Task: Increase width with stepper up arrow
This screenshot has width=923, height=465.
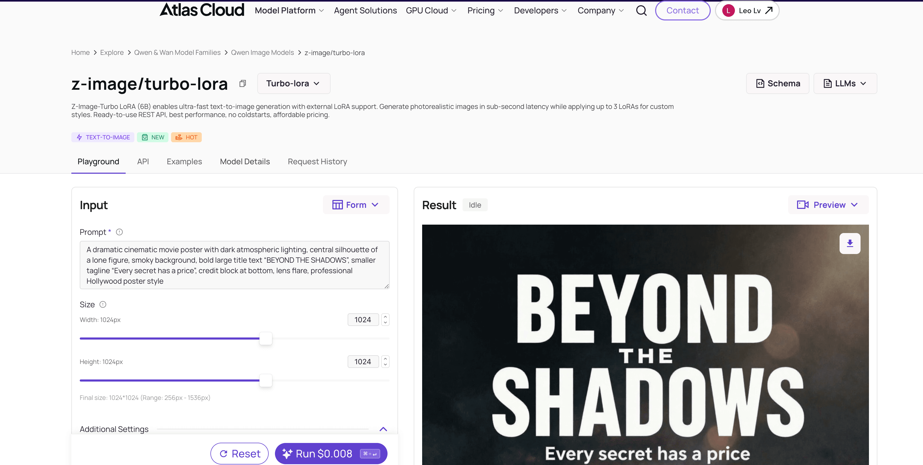Action: [x=385, y=317]
